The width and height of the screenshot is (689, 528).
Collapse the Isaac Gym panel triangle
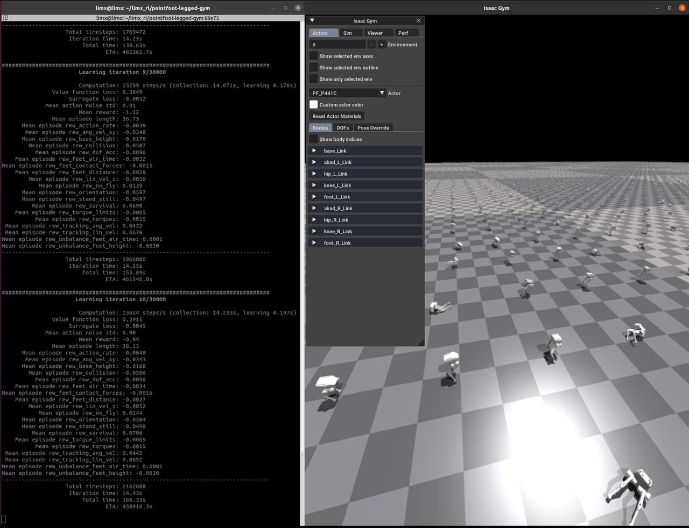point(312,20)
